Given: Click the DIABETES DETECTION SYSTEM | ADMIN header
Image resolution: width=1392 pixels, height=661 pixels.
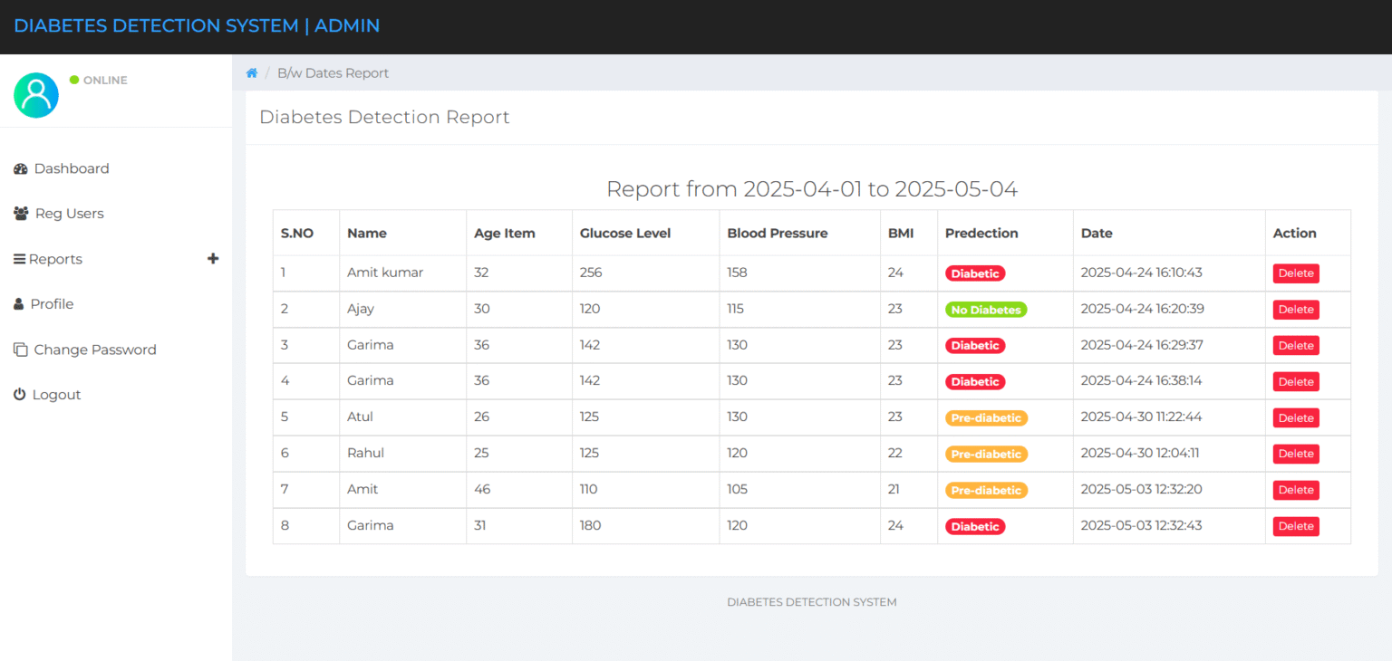Looking at the screenshot, I should tap(197, 25).
